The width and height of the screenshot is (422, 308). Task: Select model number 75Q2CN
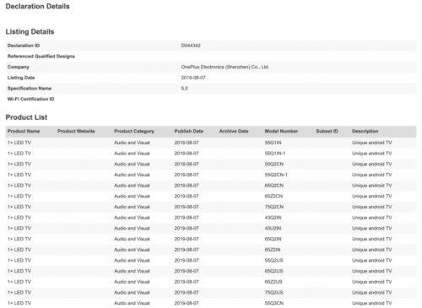(x=274, y=207)
